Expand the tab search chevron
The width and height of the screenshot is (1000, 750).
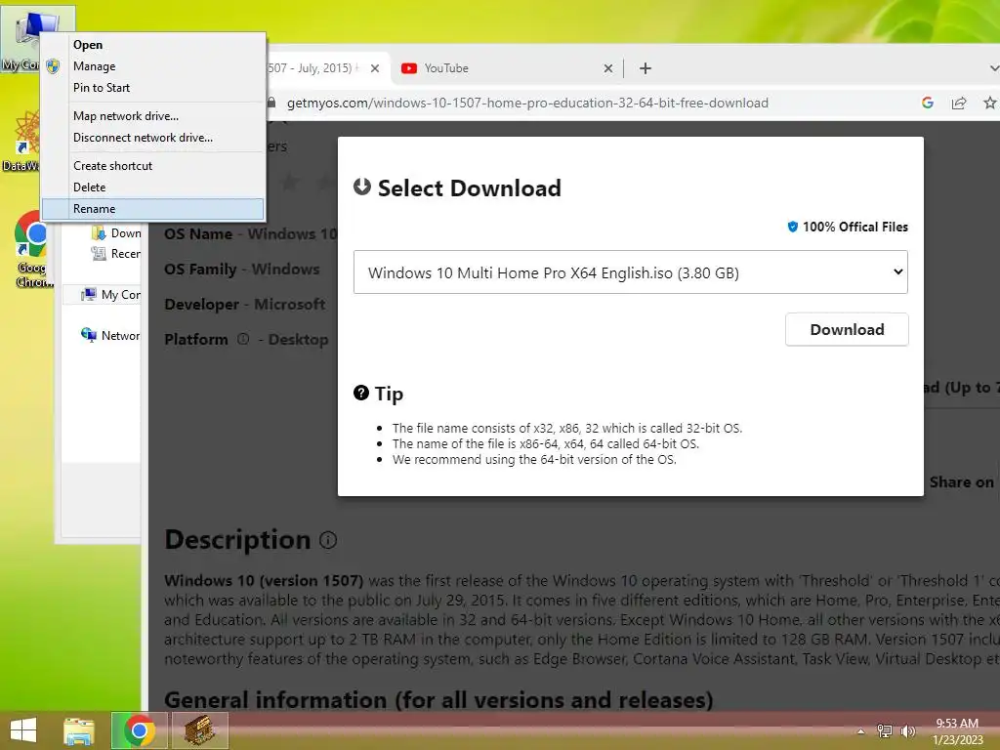[x=993, y=68]
